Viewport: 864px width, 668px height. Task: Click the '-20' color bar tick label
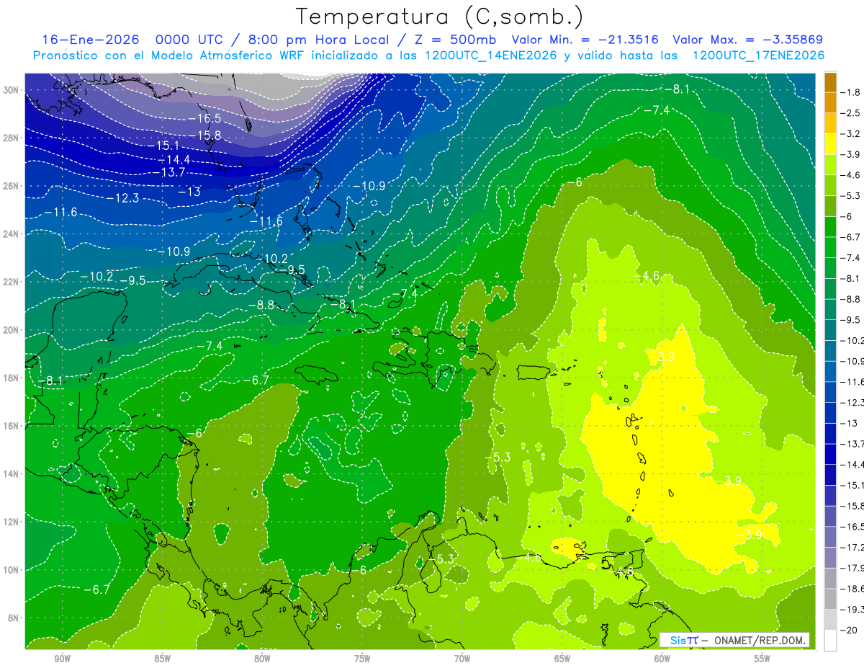(849, 630)
